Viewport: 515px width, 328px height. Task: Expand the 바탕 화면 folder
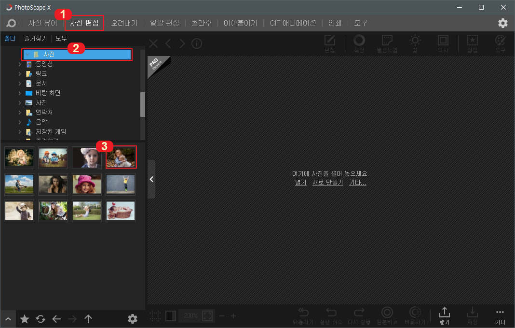(x=20, y=93)
